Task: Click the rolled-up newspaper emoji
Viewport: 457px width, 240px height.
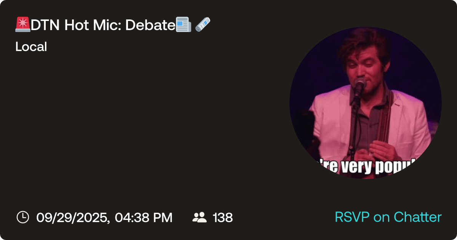Action: click(203, 25)
